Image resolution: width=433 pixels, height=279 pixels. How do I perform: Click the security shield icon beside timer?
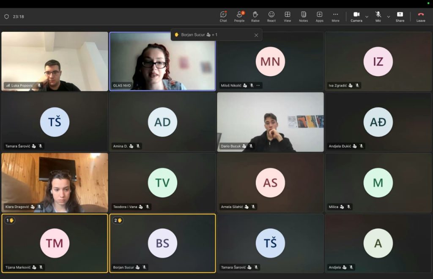click(6, 16)
